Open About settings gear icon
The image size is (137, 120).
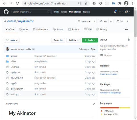(x=129, y=40)
